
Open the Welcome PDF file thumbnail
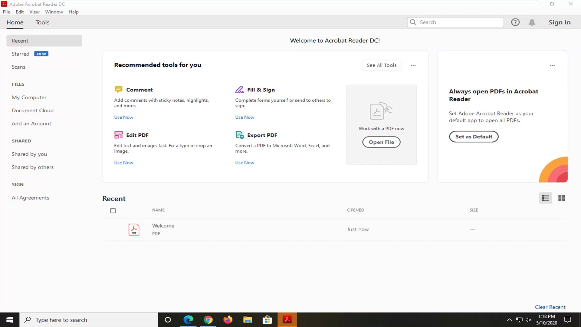tap(134, 229)
